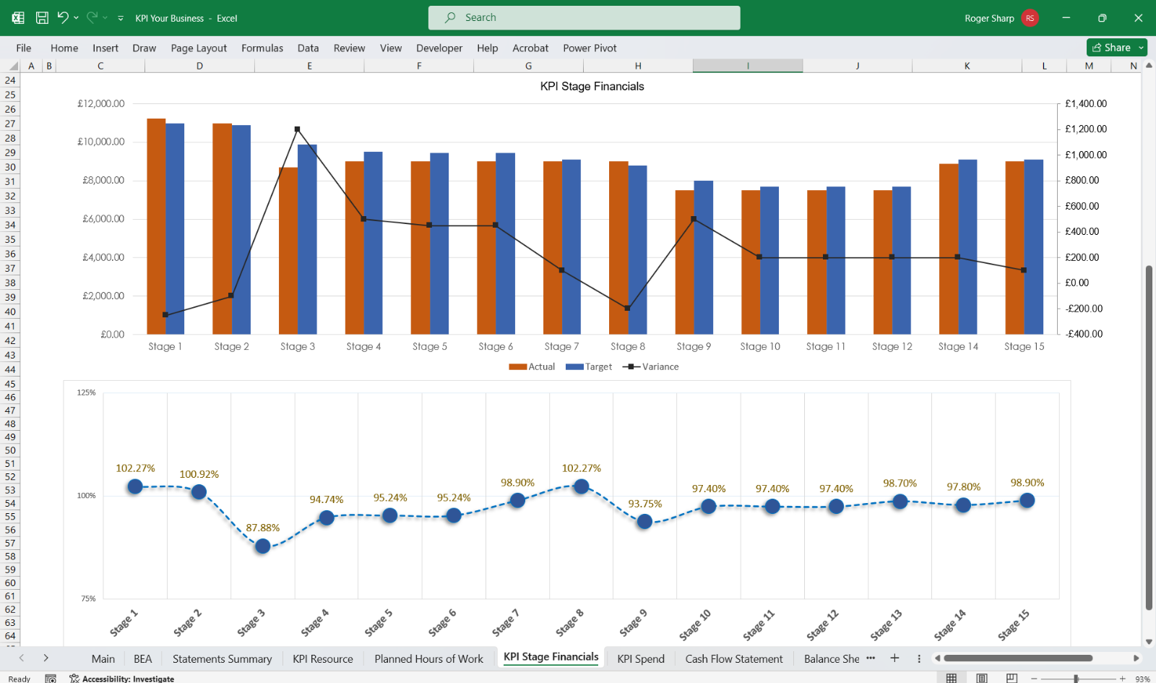Click the zoom slider handle
The image size is (1156, 683).
tap(1076, 679)
